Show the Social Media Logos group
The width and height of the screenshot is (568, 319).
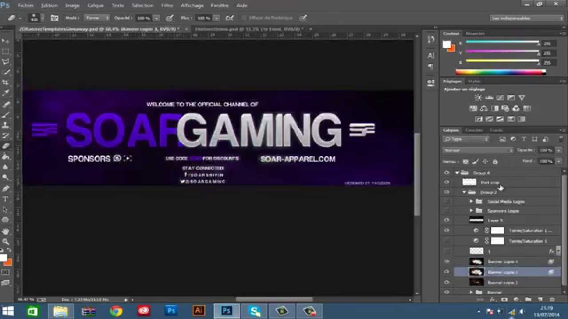pos(446,202)
